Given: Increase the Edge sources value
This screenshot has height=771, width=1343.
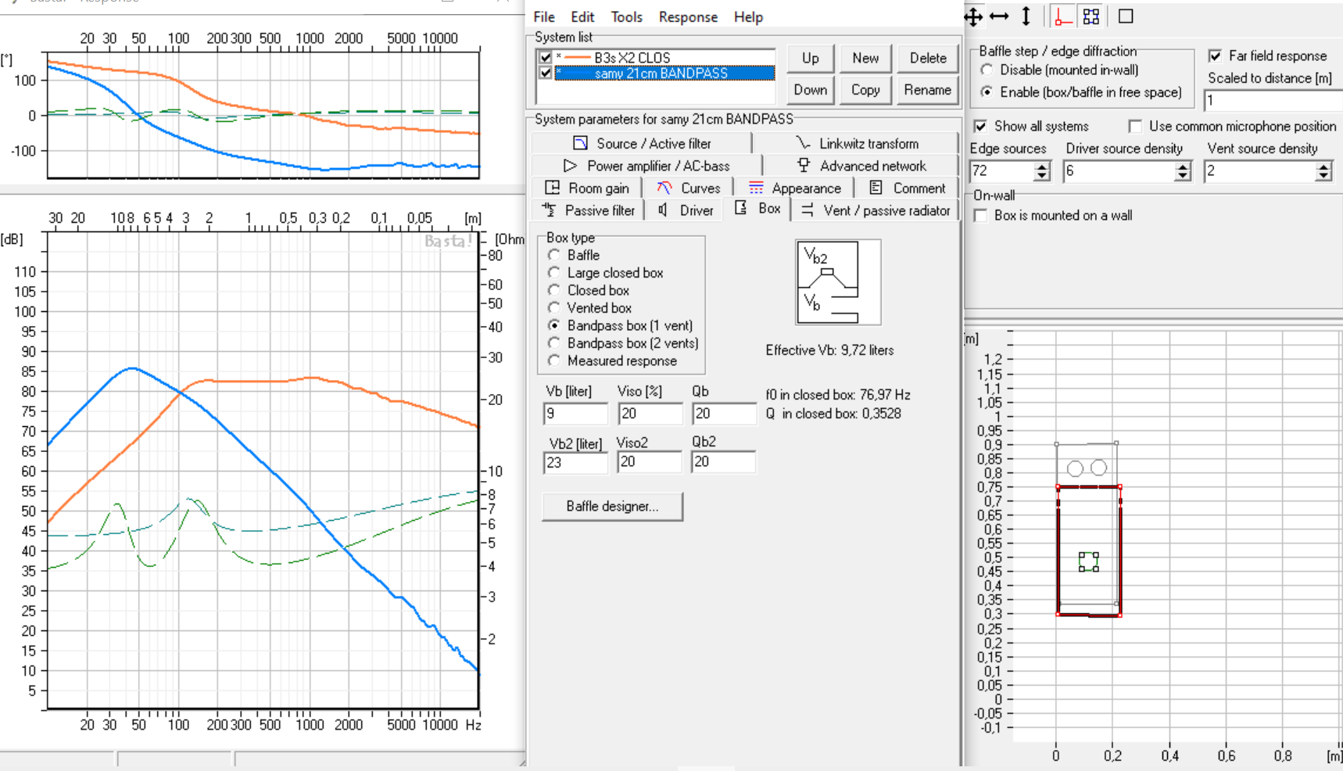Looking at the screenshot, I should tap(1041, 167).
